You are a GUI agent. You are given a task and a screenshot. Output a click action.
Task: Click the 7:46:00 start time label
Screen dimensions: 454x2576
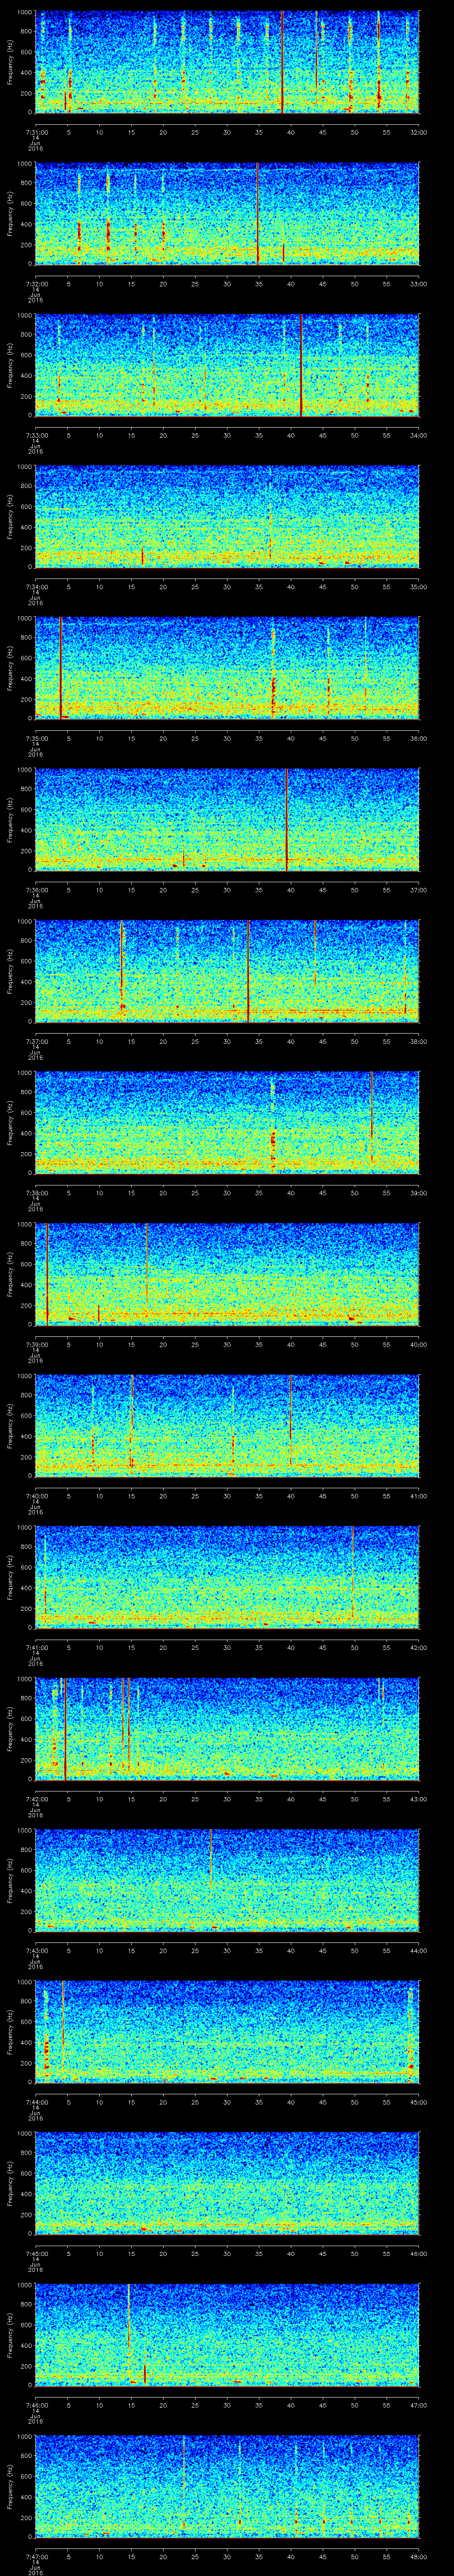click(x=36, y=2405)
